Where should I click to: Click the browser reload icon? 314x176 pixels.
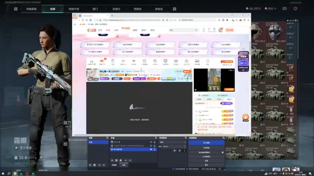click(83, 20)
